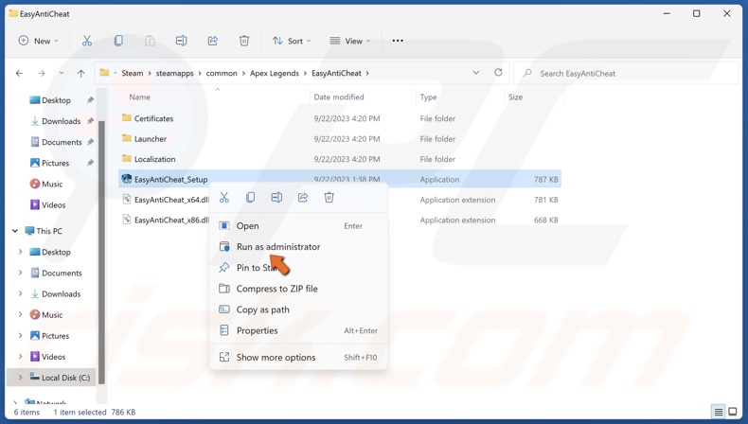Expand Videos under This PC
Viewport: 748px width, 424px height.
coord(20,357)
